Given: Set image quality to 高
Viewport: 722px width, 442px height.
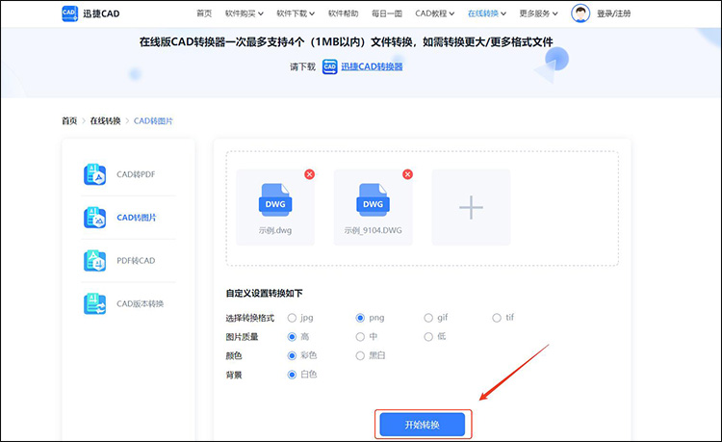Looking at the screenshot, I should [x=292, y=337].
